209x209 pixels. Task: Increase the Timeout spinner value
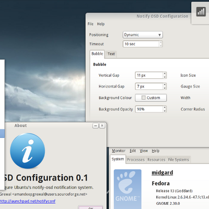(x=161, y=42)
